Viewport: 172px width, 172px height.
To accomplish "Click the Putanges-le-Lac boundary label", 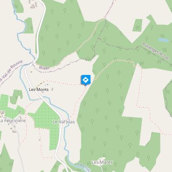I will (x=156, y=51).
